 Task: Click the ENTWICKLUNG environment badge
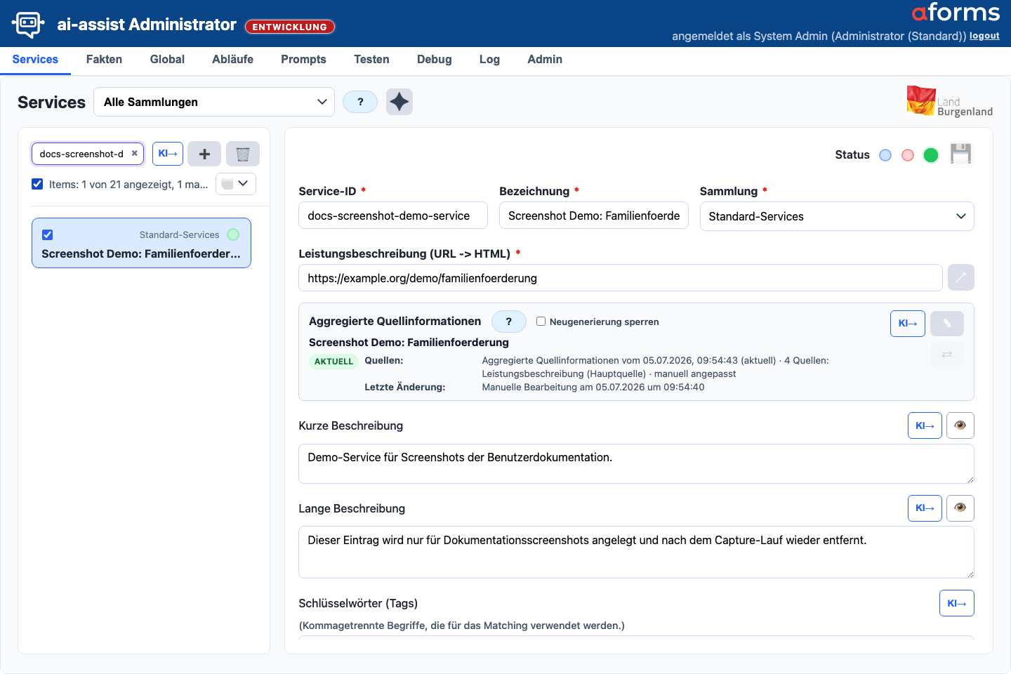290,27
